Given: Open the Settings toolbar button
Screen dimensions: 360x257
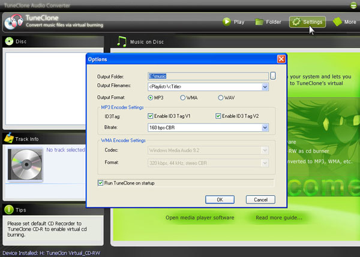Looking at the screenshot, I should click(x=307, y=22).
